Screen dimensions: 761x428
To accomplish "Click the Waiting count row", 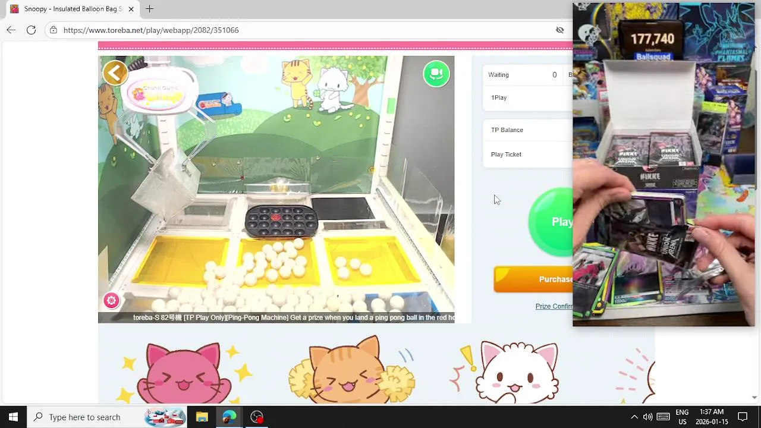I will click(x=527, y=75).
